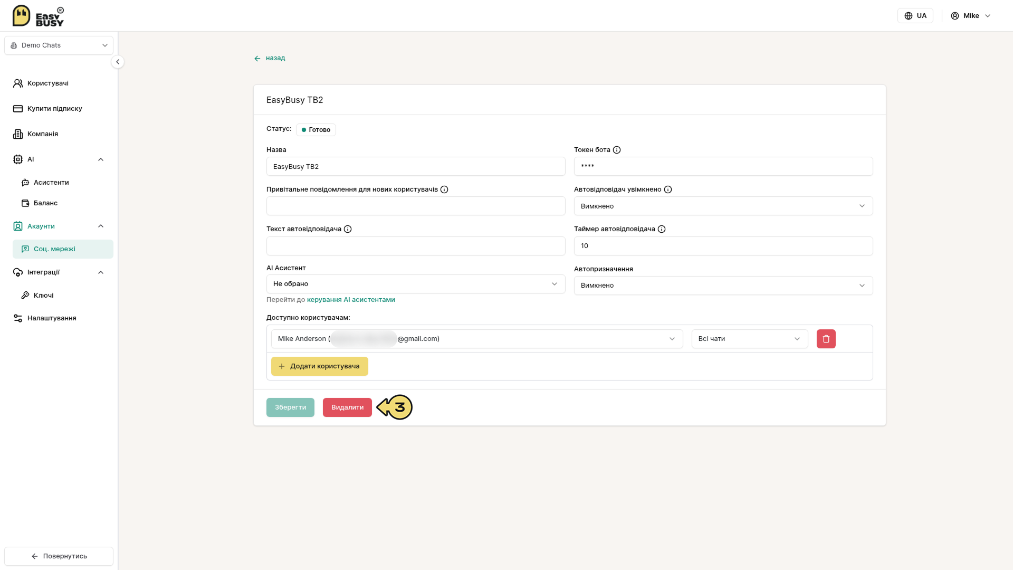Screen dimensions: 1013x570
Task: Show info for Автовідповідач увімкнено
Action: tap(668, 189)
